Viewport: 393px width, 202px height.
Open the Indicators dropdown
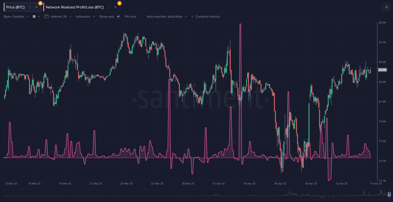click(85, 17)
